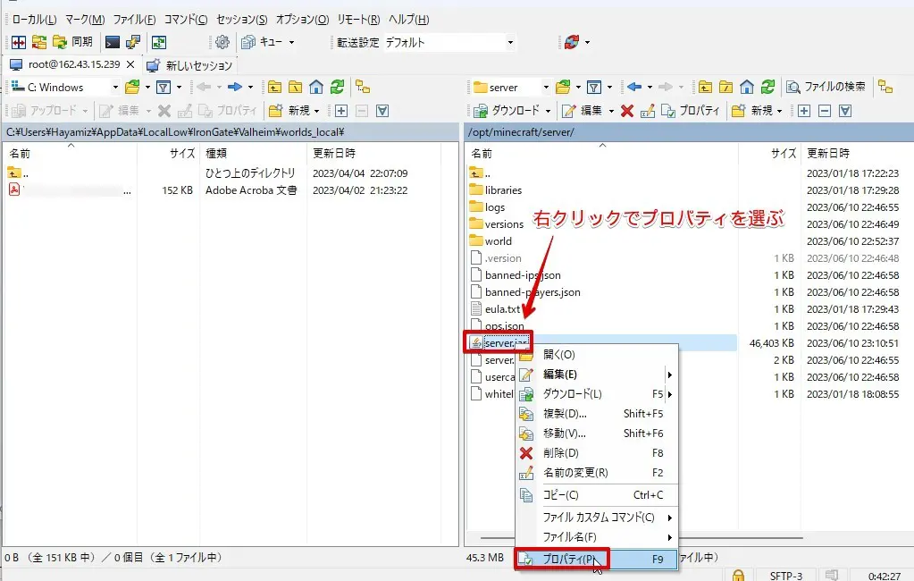Expand the キュー queue dropdown arrow
The image size is (914, 581).
(x=291, y=42)
